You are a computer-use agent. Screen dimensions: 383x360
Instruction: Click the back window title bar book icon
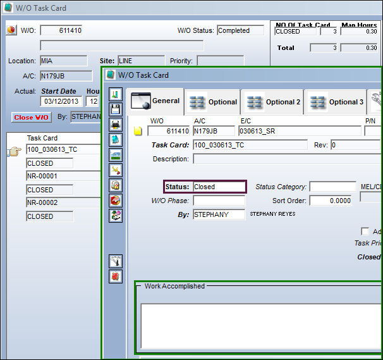(8, 8)
